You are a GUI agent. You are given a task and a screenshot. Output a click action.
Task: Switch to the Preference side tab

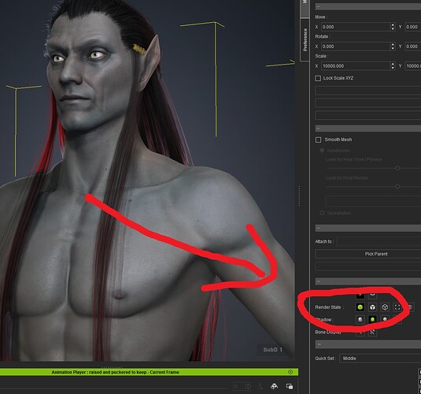coord(305,40)
